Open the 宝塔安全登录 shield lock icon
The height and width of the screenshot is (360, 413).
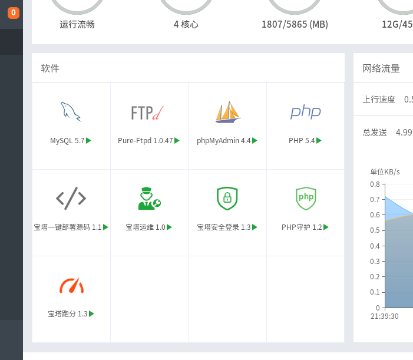(x=227, y=199)
